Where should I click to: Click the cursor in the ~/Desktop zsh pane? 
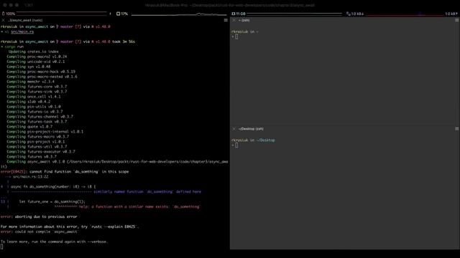[236, 145]
